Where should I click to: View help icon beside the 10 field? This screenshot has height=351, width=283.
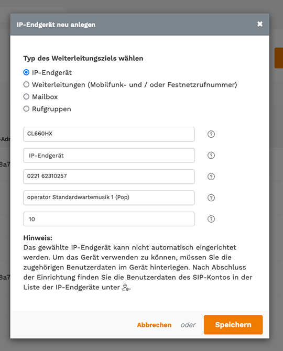211,219
